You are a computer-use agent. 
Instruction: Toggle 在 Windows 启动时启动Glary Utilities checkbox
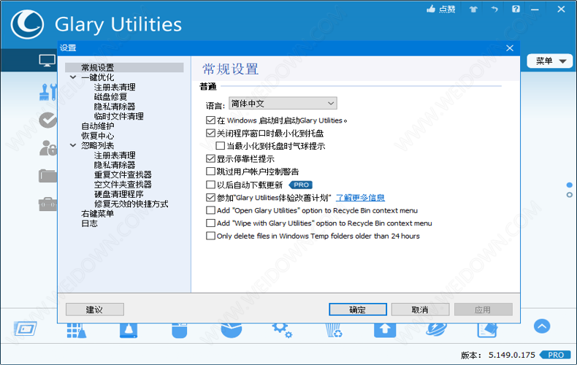(210, 120)
